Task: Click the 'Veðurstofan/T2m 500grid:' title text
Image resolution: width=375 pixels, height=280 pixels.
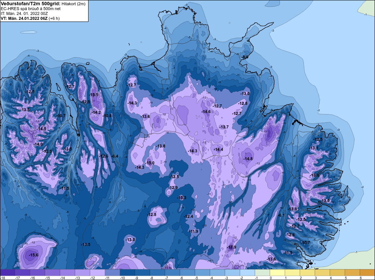Action: click(x=31, y=4)
